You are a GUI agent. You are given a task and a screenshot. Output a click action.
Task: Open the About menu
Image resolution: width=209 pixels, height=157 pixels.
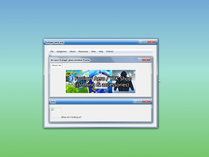(x=72, y=52)
